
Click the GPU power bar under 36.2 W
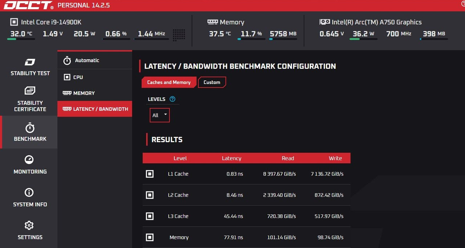pos(363,39)
